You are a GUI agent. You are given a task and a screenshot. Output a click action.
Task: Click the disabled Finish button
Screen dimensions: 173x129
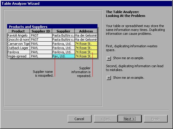(x=155, y=119)
